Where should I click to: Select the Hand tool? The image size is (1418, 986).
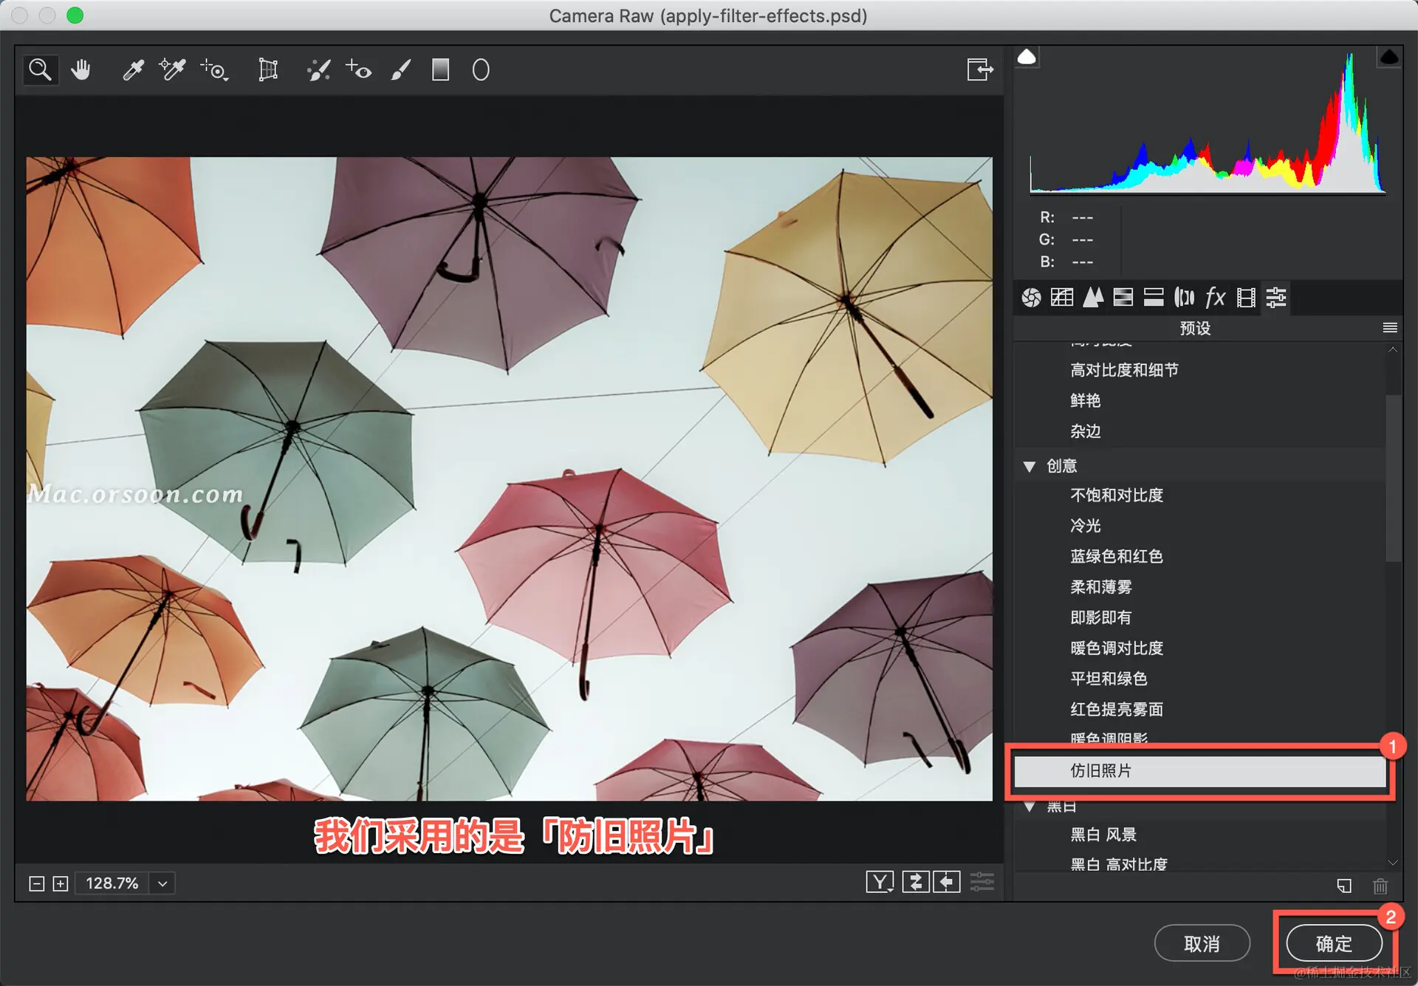81,70
